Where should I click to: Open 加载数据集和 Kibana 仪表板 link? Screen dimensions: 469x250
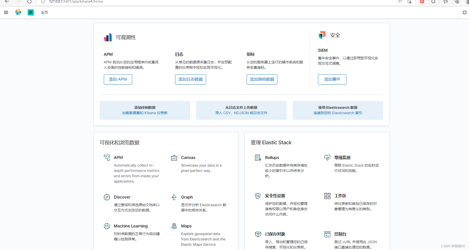(145, 113)
